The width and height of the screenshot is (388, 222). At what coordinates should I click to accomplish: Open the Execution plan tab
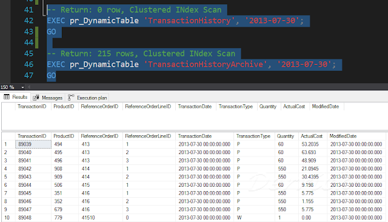point(87,98)
